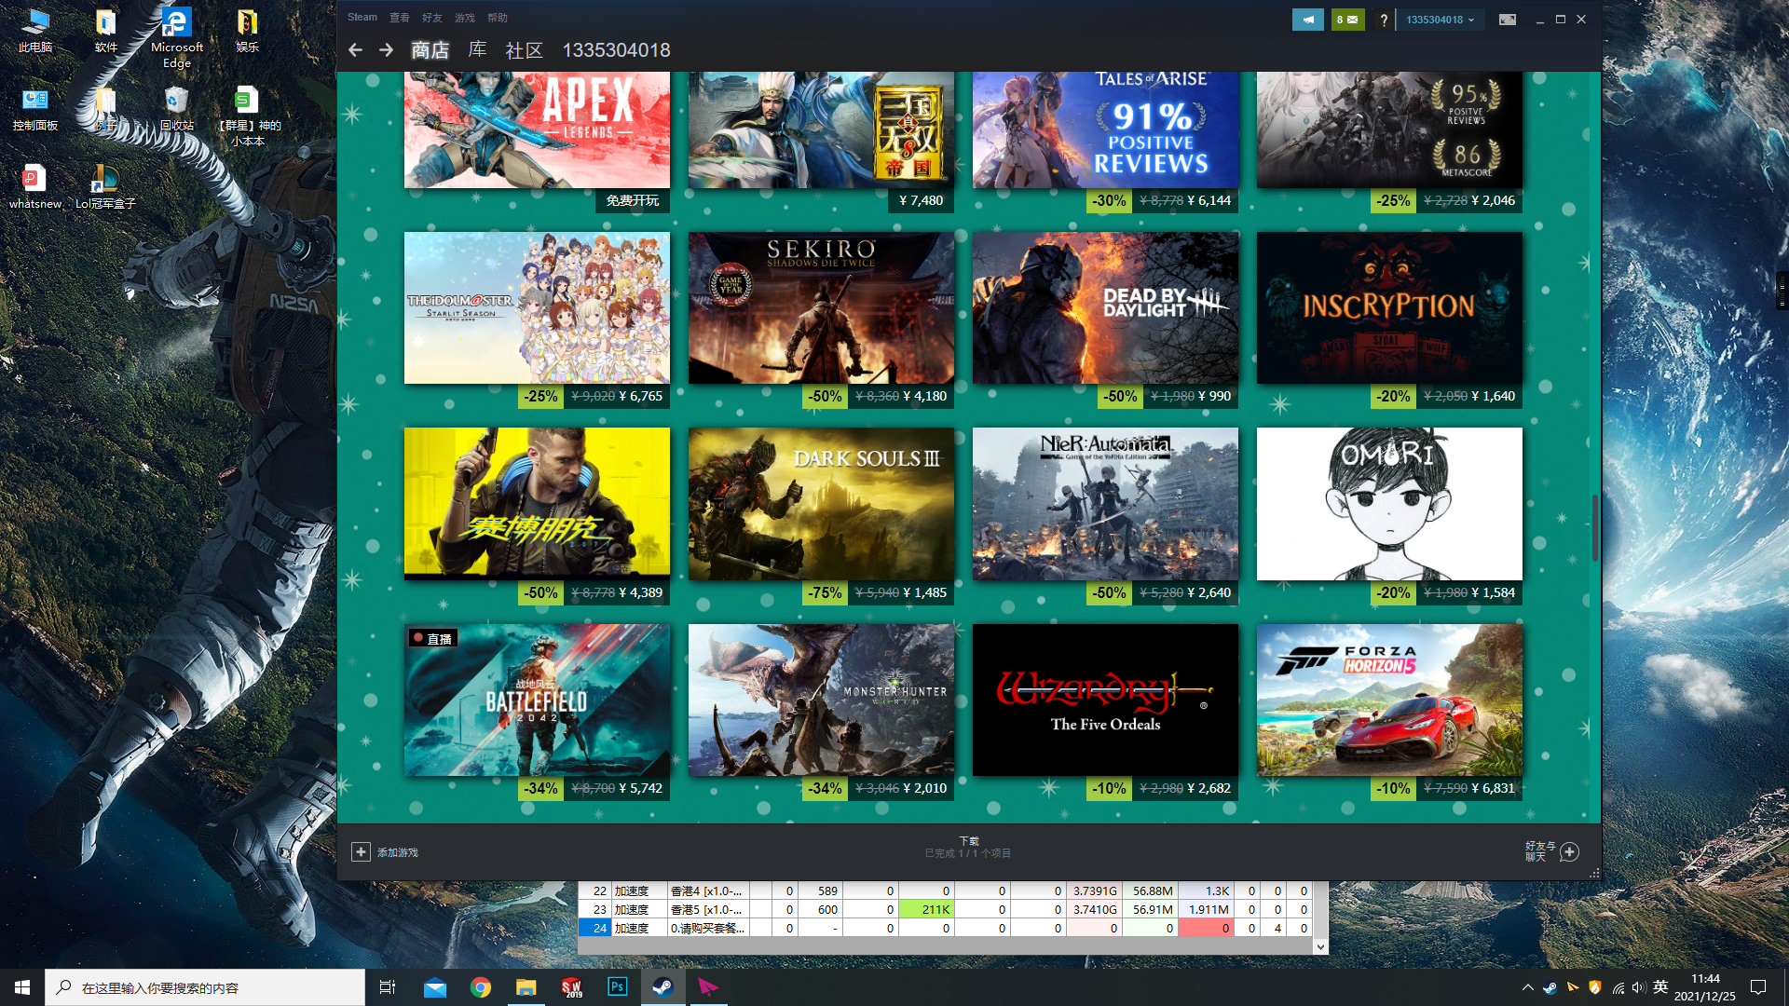Open the Steam menu
The height and width of the screenshot is (1006, 1789).
[x=362, y=18]
